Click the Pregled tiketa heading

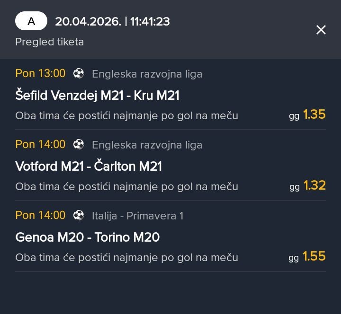pyautogui.click(x=50, y=42)
